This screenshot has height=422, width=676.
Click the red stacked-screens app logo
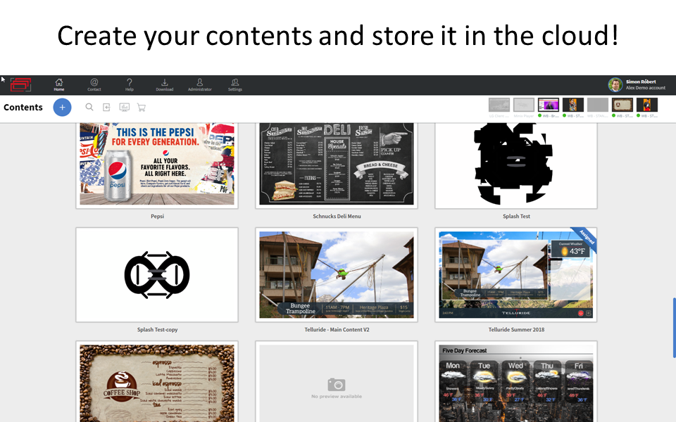pos(20,84)
